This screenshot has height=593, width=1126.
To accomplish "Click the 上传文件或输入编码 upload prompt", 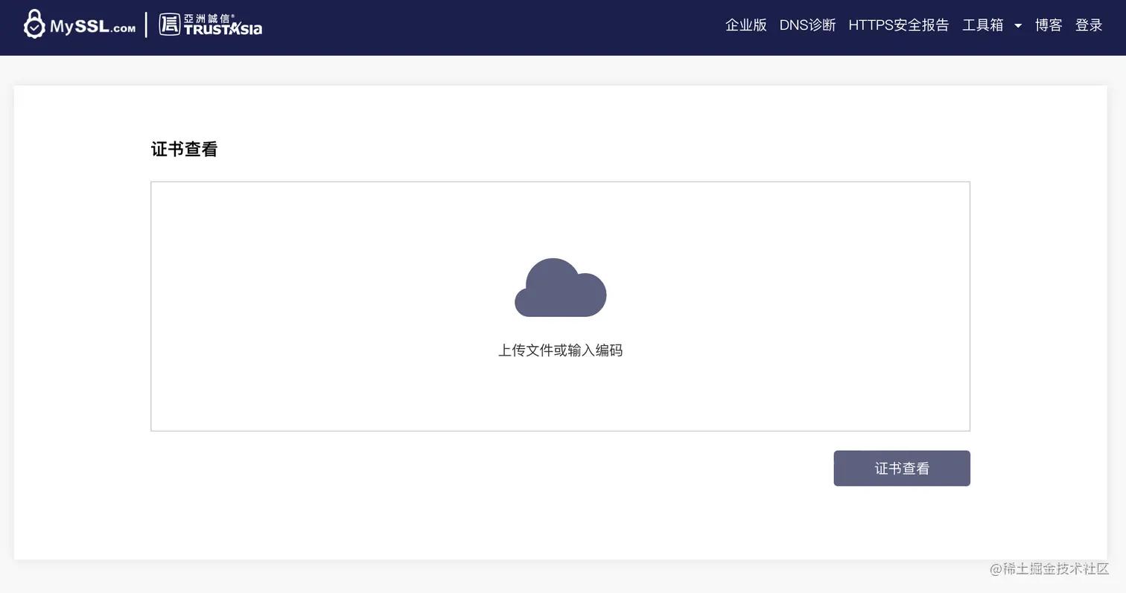I will pyautogui.click(x=560, y=350).
